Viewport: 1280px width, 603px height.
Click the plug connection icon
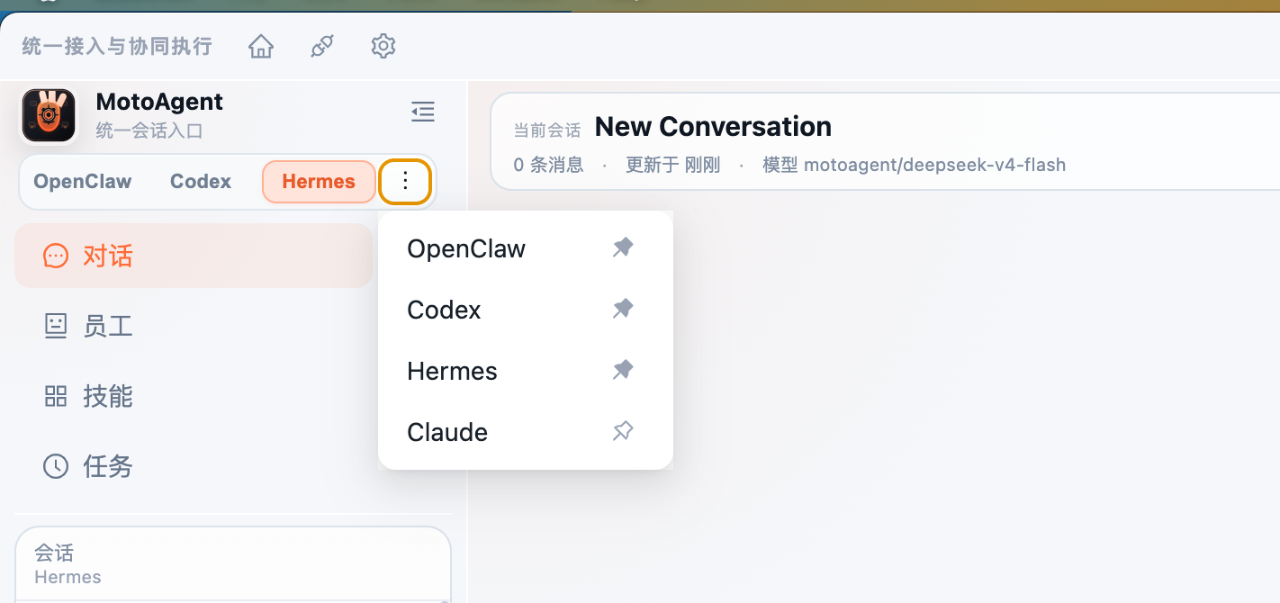click(322, 46)
